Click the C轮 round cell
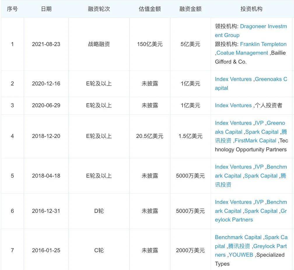 [99, 250]
